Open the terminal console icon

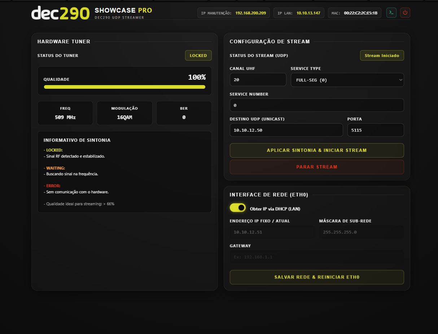[391, 13]
